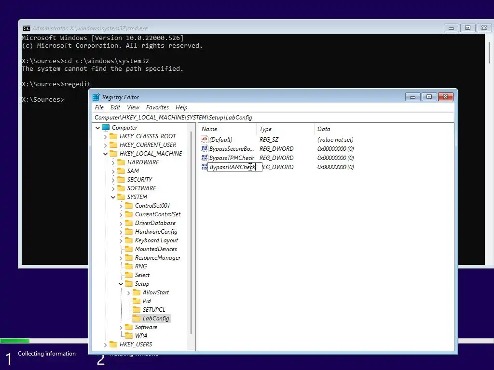The height and width of the screenshot is (370, 494).
Task: Click the Keyboard Layout folder icon
Action: 129,240
